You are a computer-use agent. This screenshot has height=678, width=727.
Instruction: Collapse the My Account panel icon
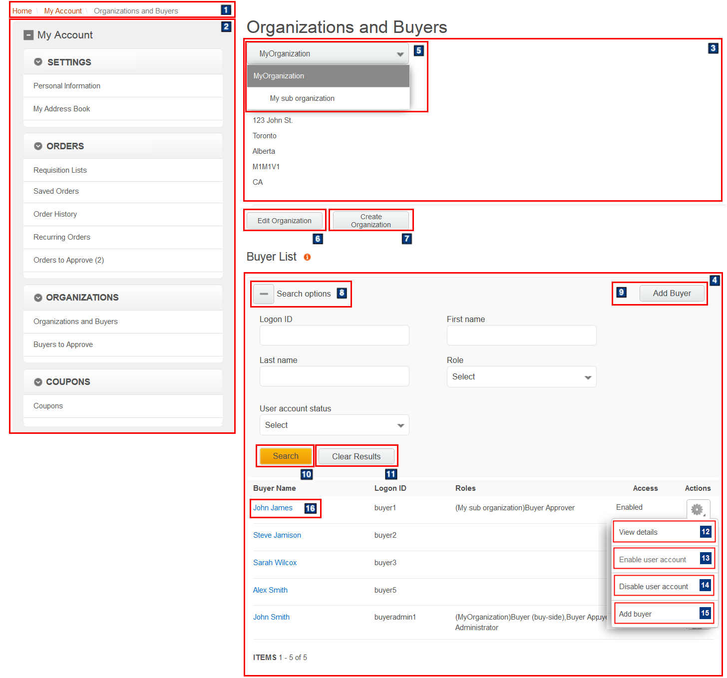click(x=28, y=34)
